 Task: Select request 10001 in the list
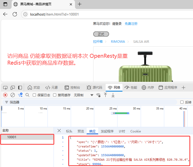pyautogui.click(x=27, y=137)
